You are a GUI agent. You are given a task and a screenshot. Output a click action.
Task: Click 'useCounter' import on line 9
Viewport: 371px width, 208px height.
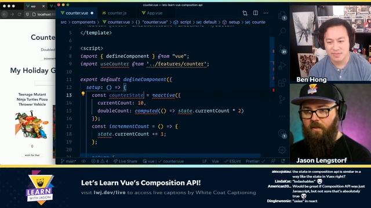(x=115, y=64)
